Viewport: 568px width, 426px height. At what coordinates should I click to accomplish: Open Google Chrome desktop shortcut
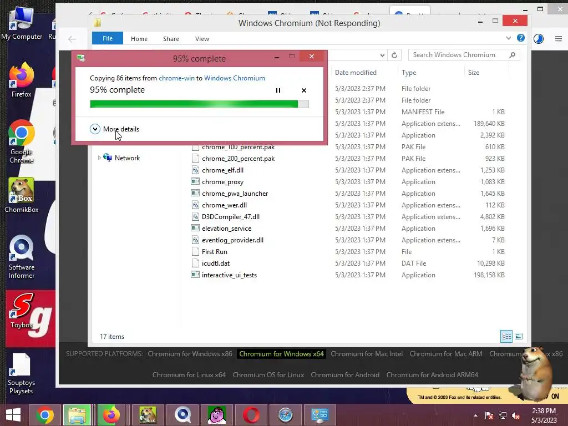point(22,141)
